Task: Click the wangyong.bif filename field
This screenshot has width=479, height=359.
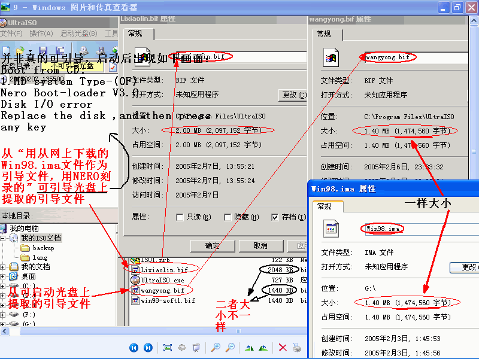Action: (416, 57)
